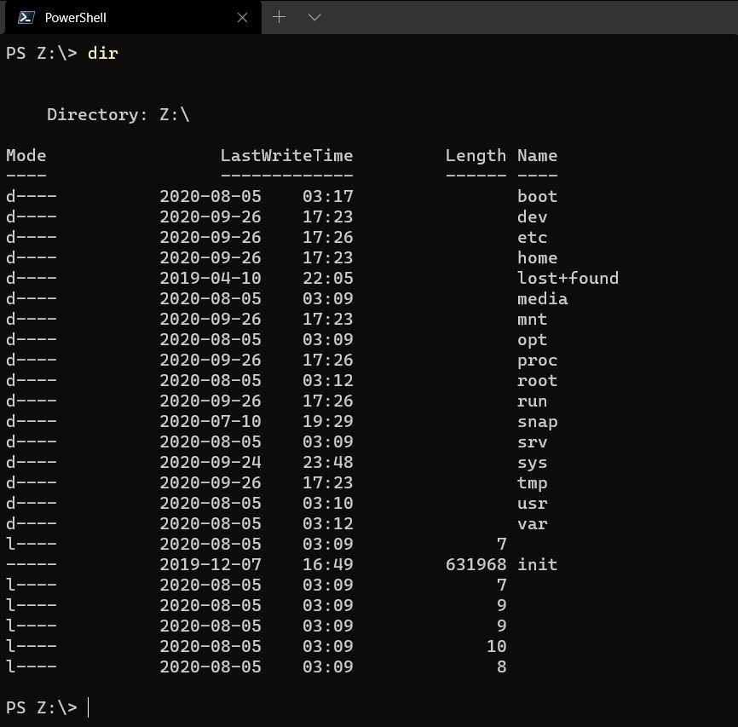Viewport: 738px width, 727px height.
Task: Click the 'root' directory name
Action: [537, 380]
